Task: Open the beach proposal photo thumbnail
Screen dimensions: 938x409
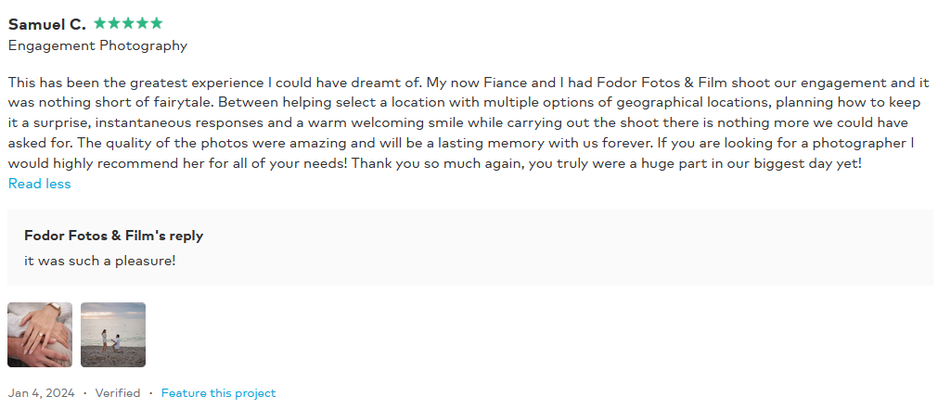Action: (113, 334)
